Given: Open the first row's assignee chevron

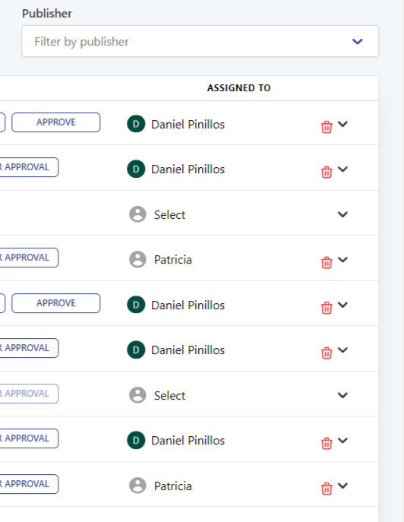Looking at the screenshot, I should tap(342, 124).
